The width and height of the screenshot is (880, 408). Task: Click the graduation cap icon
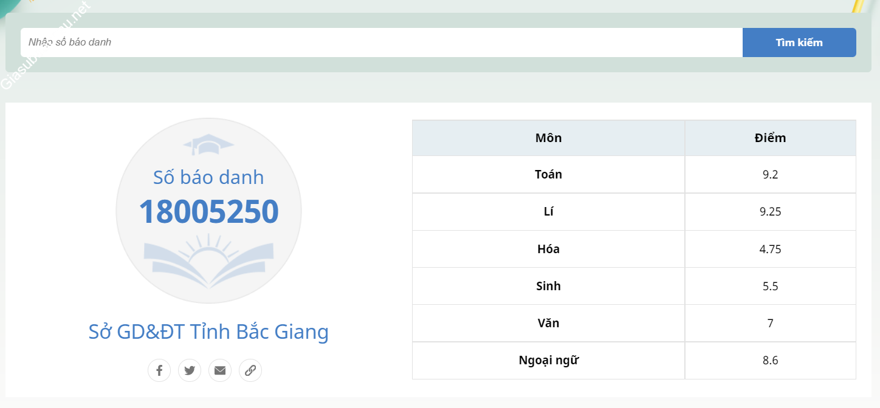click(x=208, y=146)
